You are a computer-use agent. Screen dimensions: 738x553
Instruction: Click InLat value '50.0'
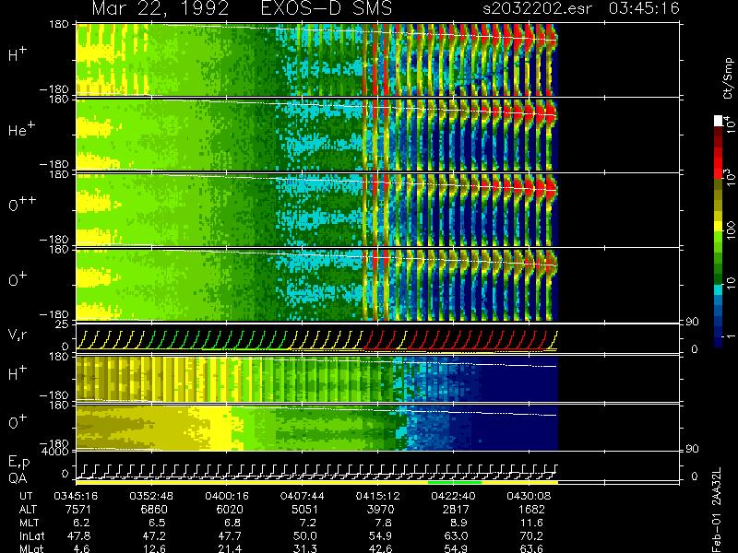[x=305, y=535]
